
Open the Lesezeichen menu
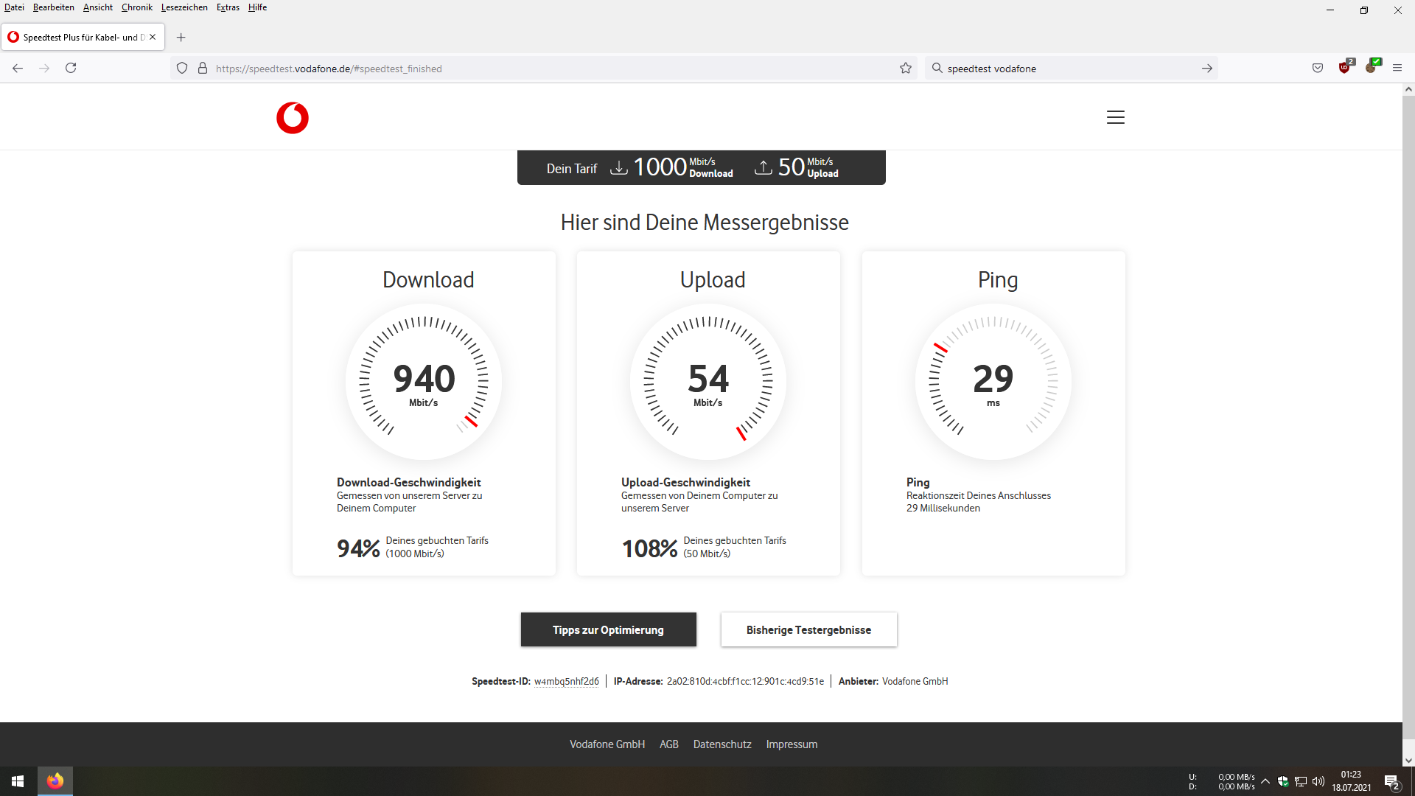[184, 7]
